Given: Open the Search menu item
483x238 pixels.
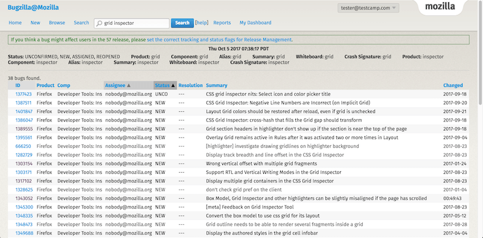Looking at the screenshot, I should (82, 22).
